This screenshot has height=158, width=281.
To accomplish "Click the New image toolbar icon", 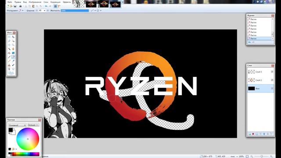I will click(8, 6).
